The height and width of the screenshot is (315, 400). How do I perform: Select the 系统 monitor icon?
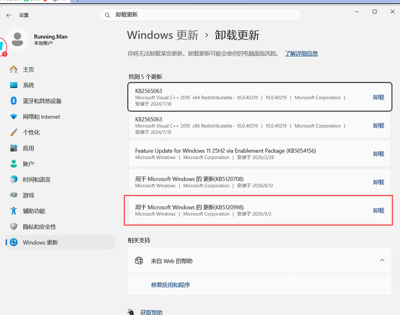[x=13, y=85]
